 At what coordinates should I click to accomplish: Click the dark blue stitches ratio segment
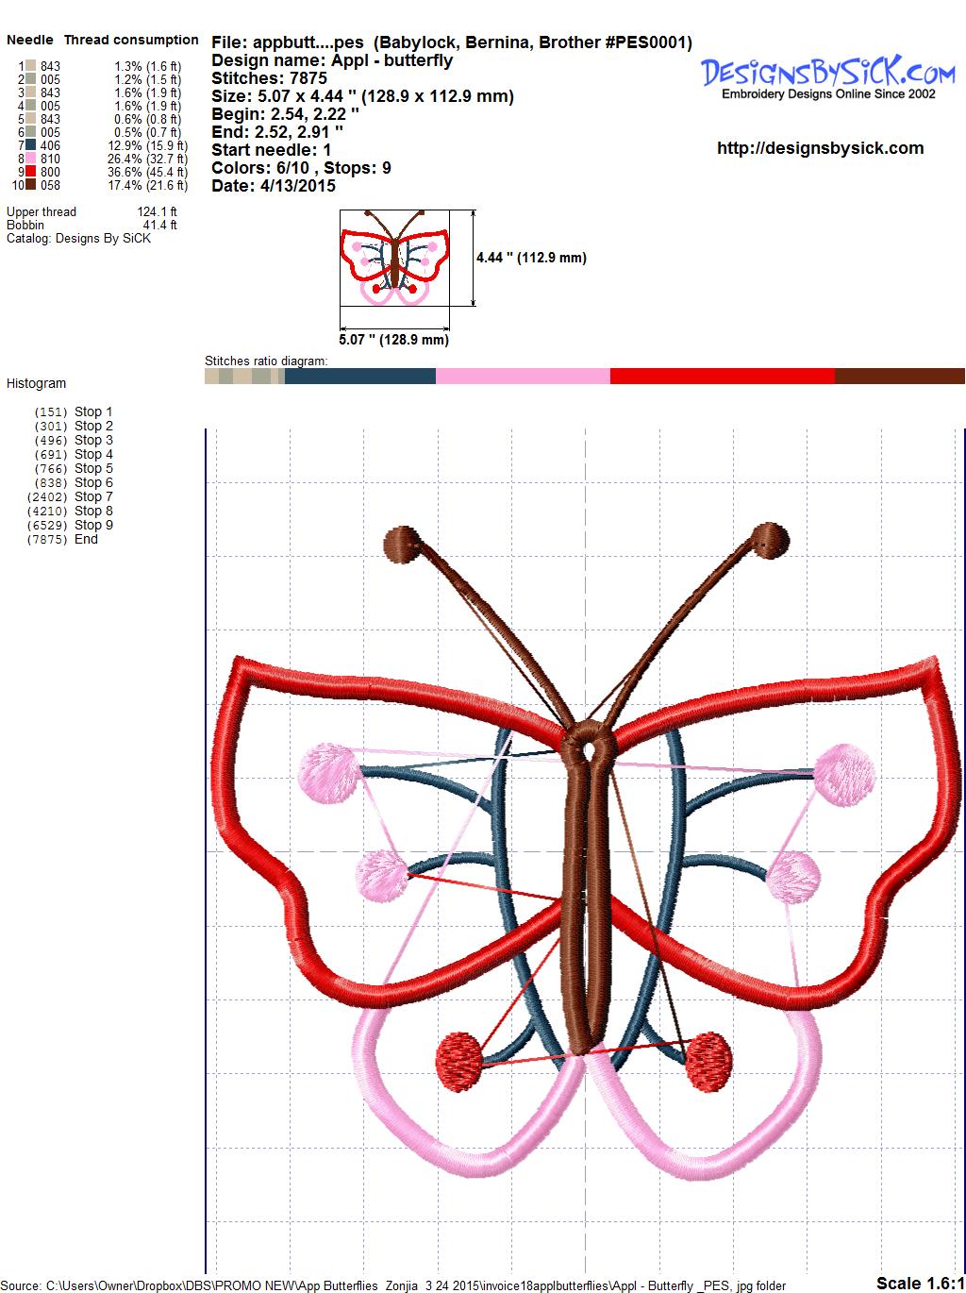point(359,377)
